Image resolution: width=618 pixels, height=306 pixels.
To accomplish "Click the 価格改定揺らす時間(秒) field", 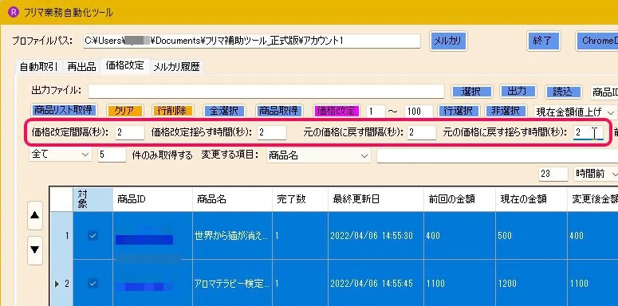I will [272, 133].
